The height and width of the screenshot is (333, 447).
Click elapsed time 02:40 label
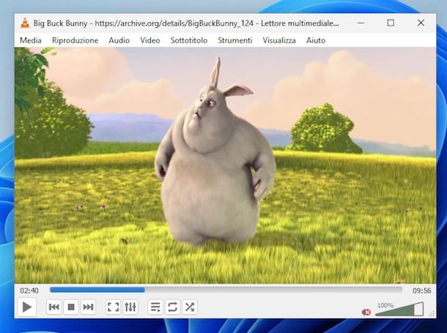[29, 291]
